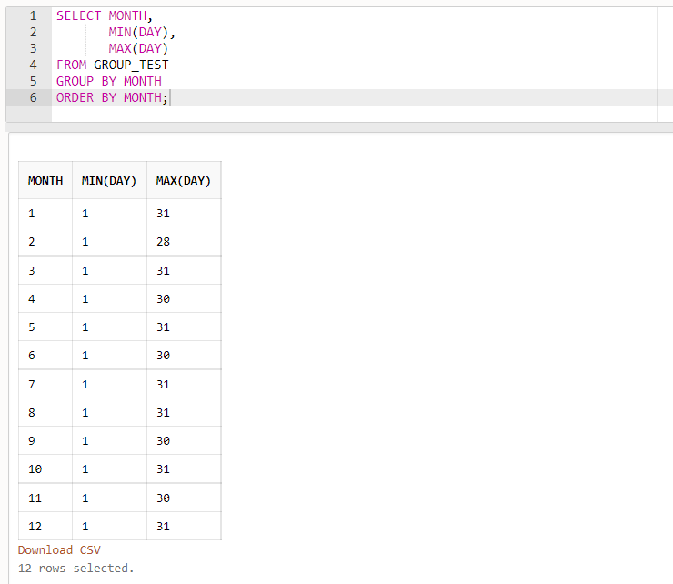Viewport: 673px width, 584px height.
Task: Click the MIN(DAY) code on line 2
Action: [142, 32]
